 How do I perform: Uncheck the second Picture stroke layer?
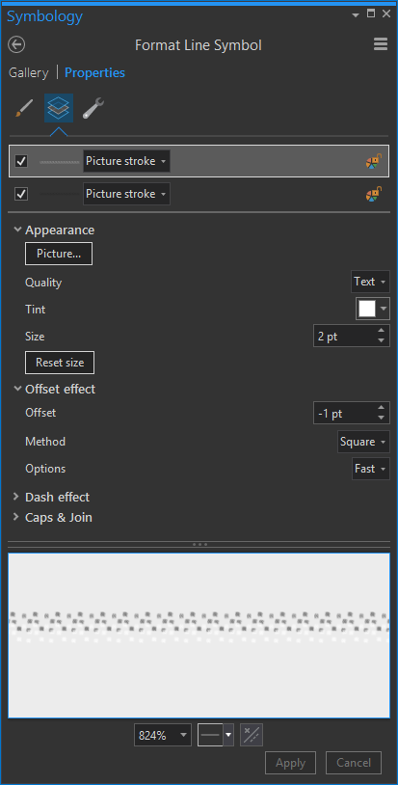[x=21, y=194]
